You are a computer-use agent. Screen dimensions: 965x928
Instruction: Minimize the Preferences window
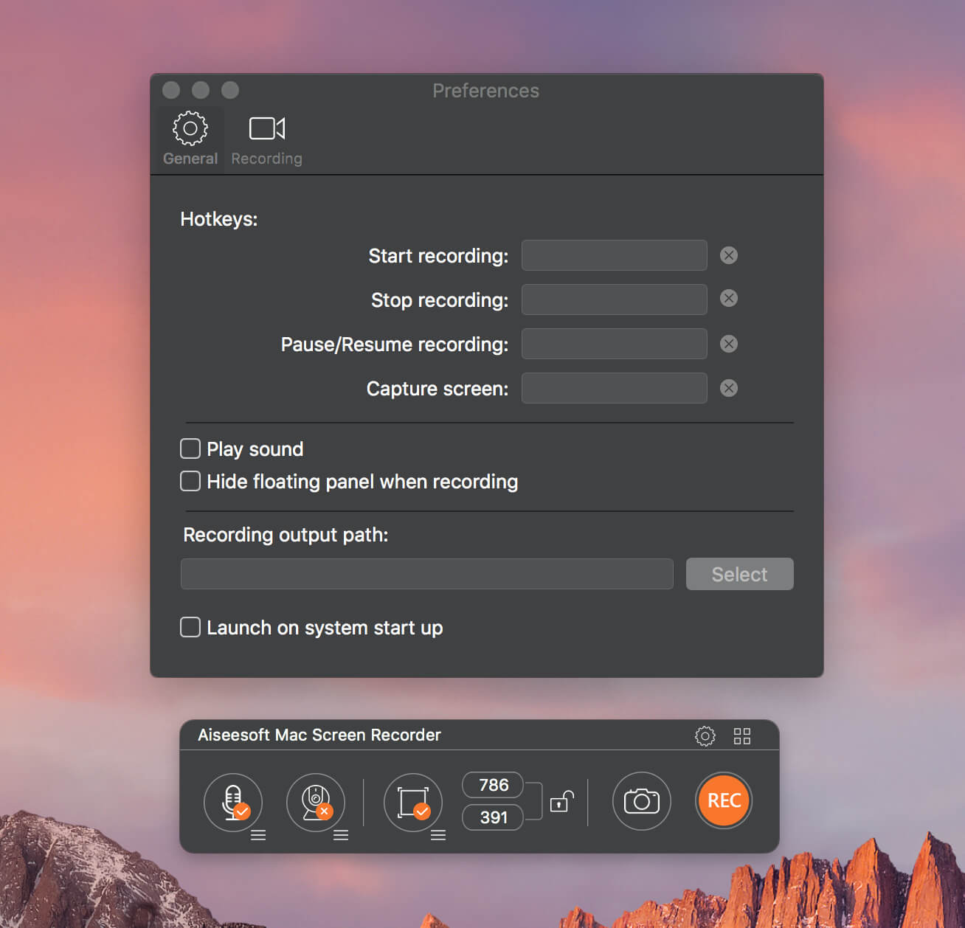(201, 90)
